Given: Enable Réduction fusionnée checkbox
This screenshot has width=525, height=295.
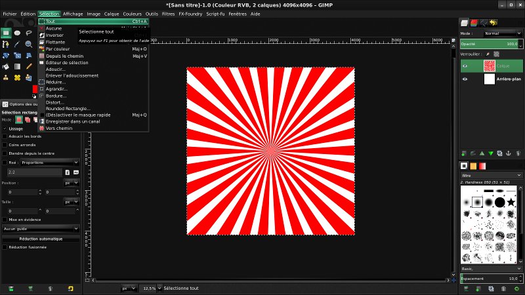Looking at the screenshot, I should coord(5,247).
